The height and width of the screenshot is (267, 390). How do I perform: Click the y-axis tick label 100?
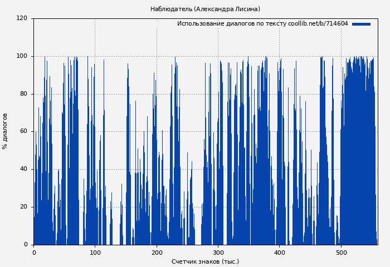pos(22,56)
